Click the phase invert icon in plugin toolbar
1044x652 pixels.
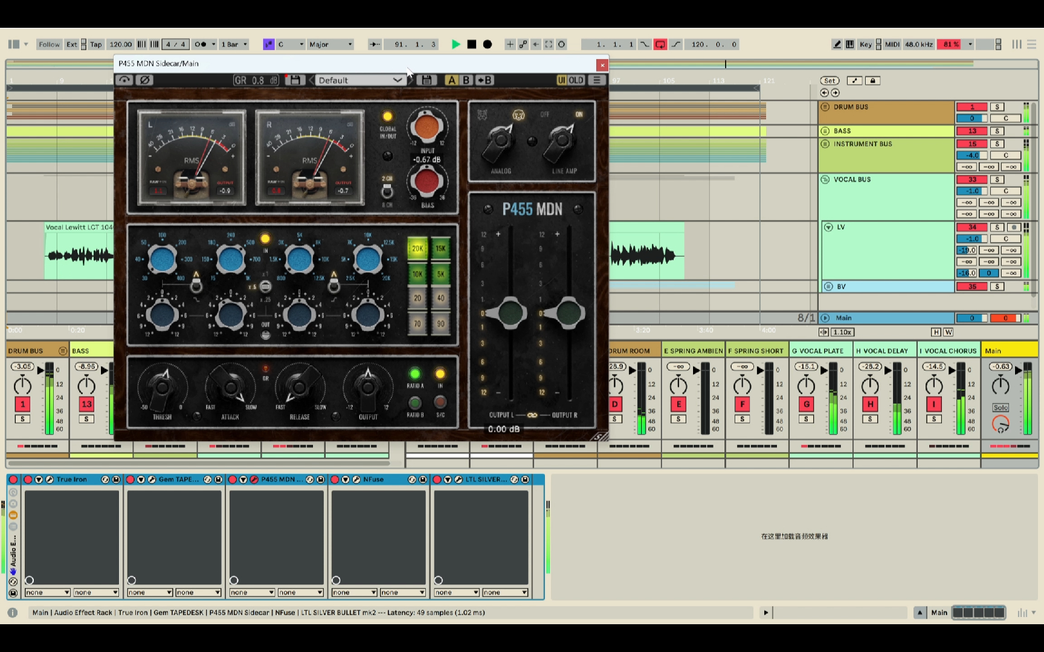(144, 80)
